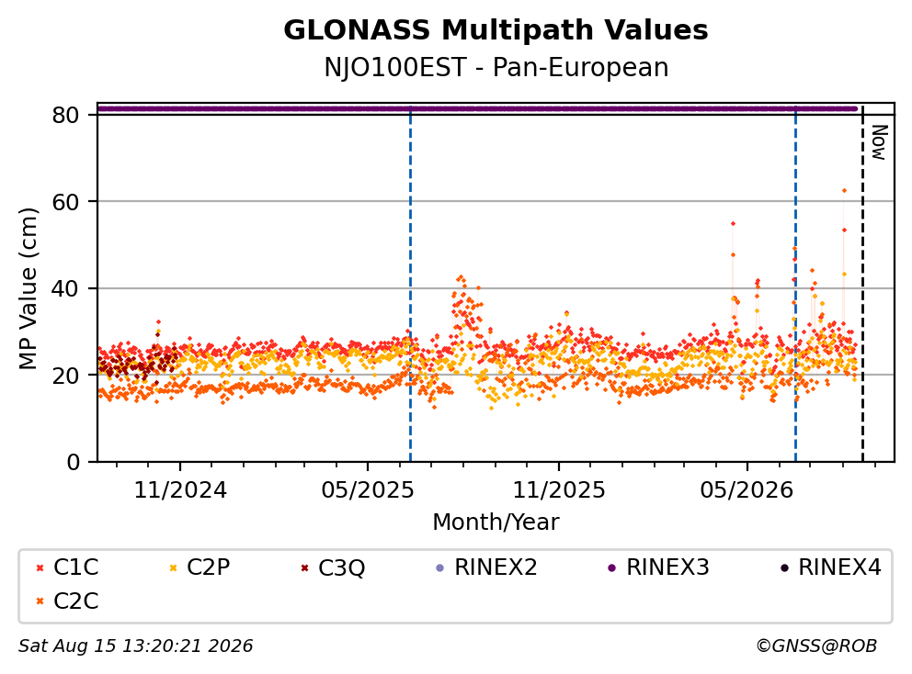Image resolution: width=912 pixels, height=674 pixels.
Task: Click the 60 y-axis tick label
Action: click(65, 202)
